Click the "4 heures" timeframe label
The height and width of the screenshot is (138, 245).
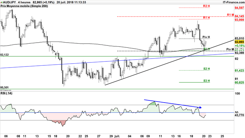(24, 3)
